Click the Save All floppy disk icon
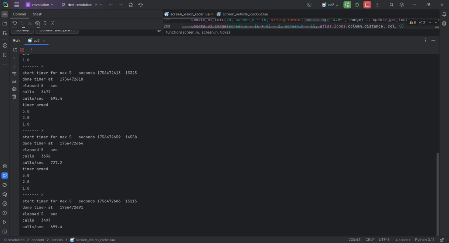 point(131,5)
